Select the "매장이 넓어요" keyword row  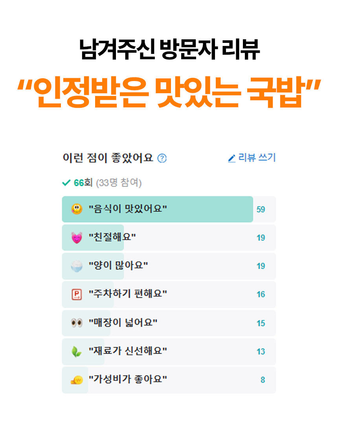click(x=123, y=323)
